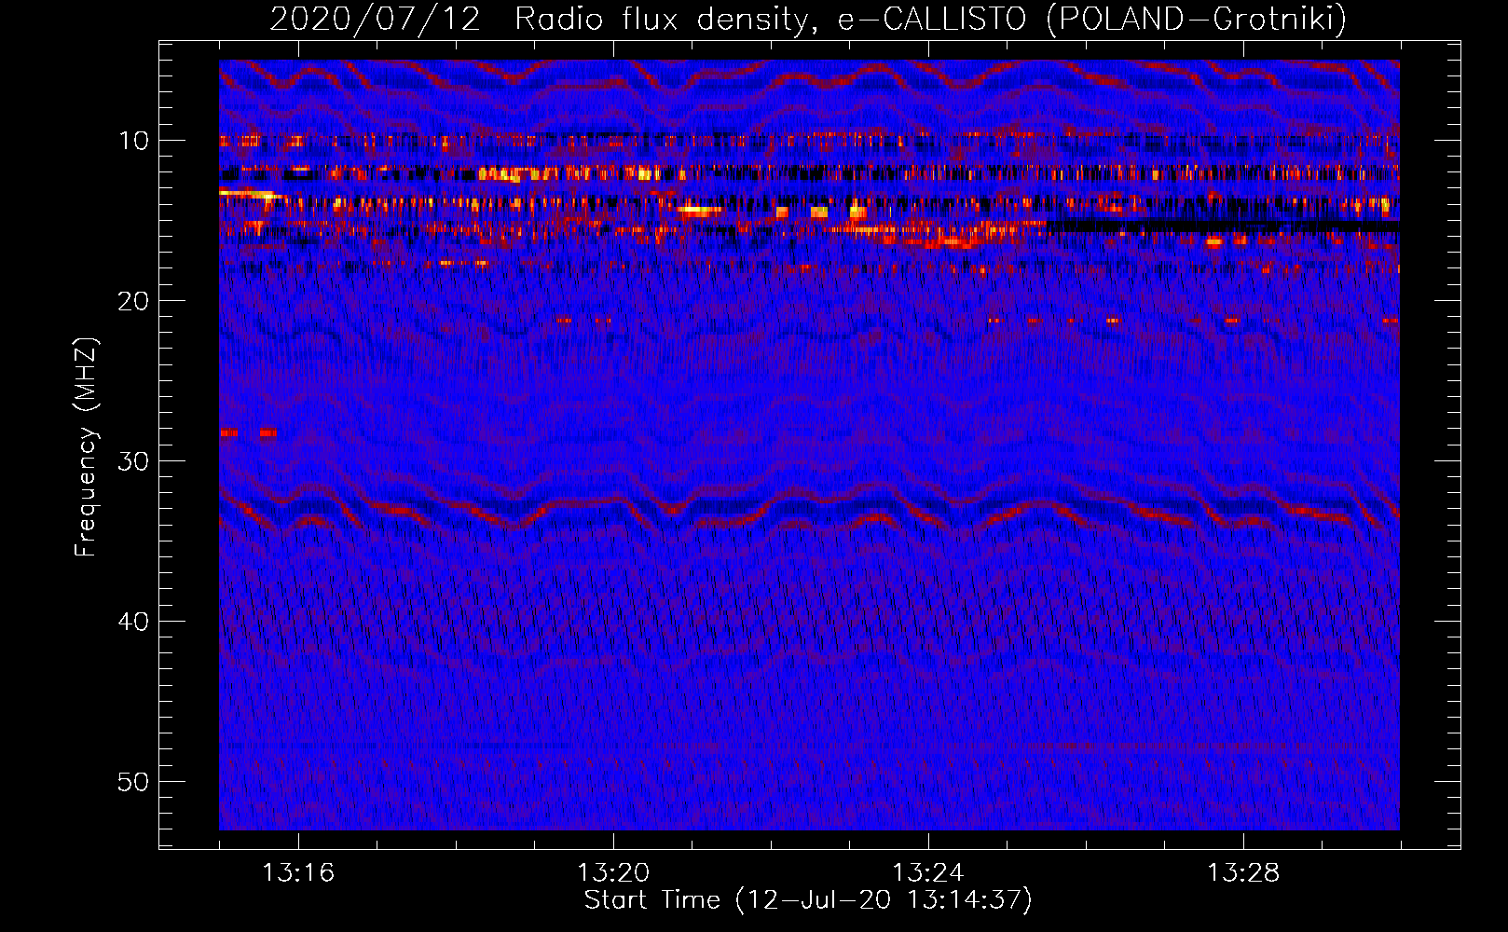
Task: Click the 13:28 time tick label
Action: tap(1243, 873)
